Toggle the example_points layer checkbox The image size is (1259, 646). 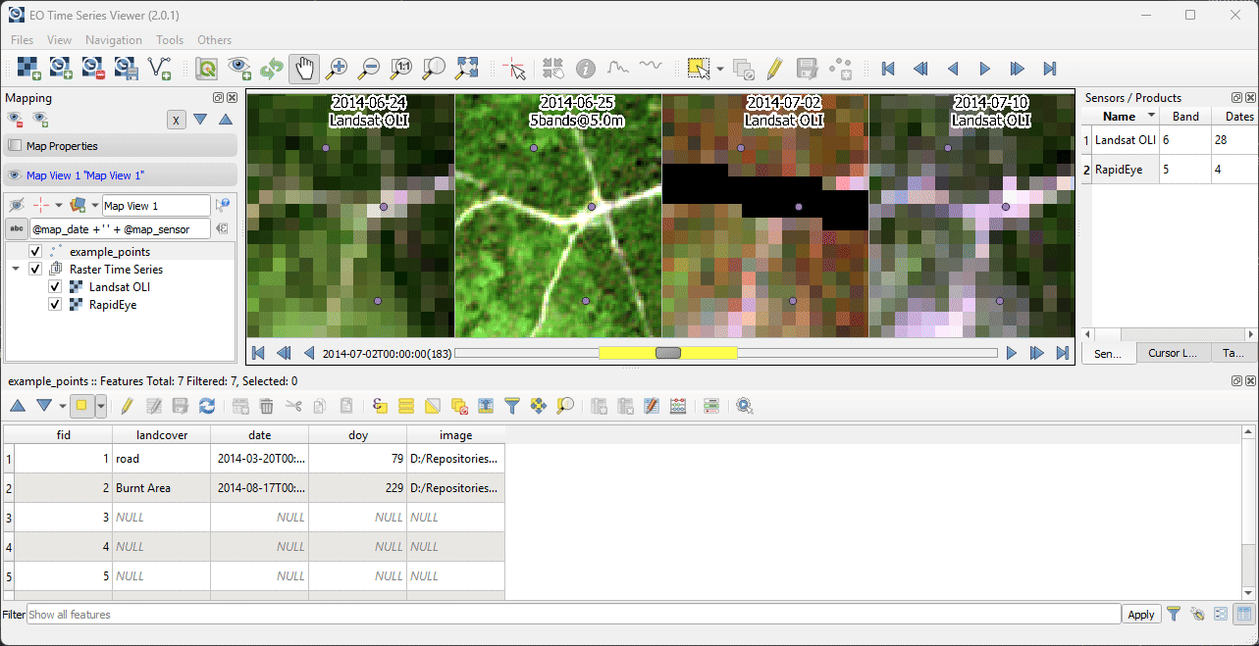click(x=35, y=252)
